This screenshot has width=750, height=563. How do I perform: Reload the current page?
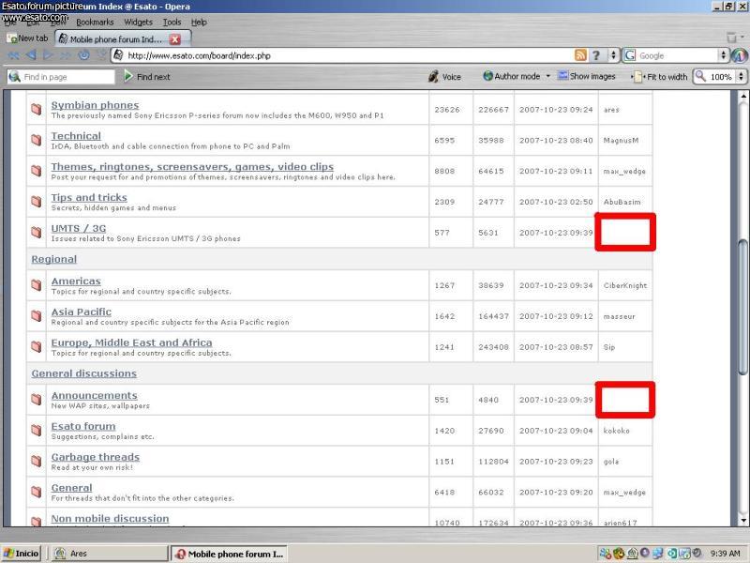coord(83,55)
